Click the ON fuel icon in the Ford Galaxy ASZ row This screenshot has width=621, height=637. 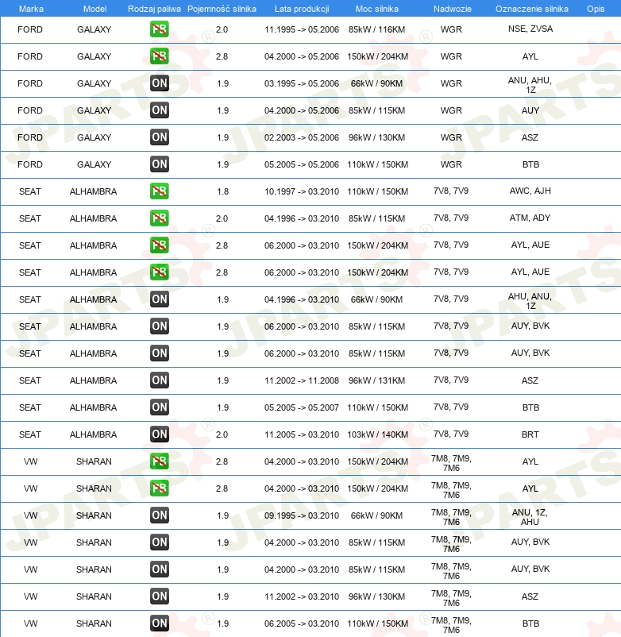coord(159,137)
